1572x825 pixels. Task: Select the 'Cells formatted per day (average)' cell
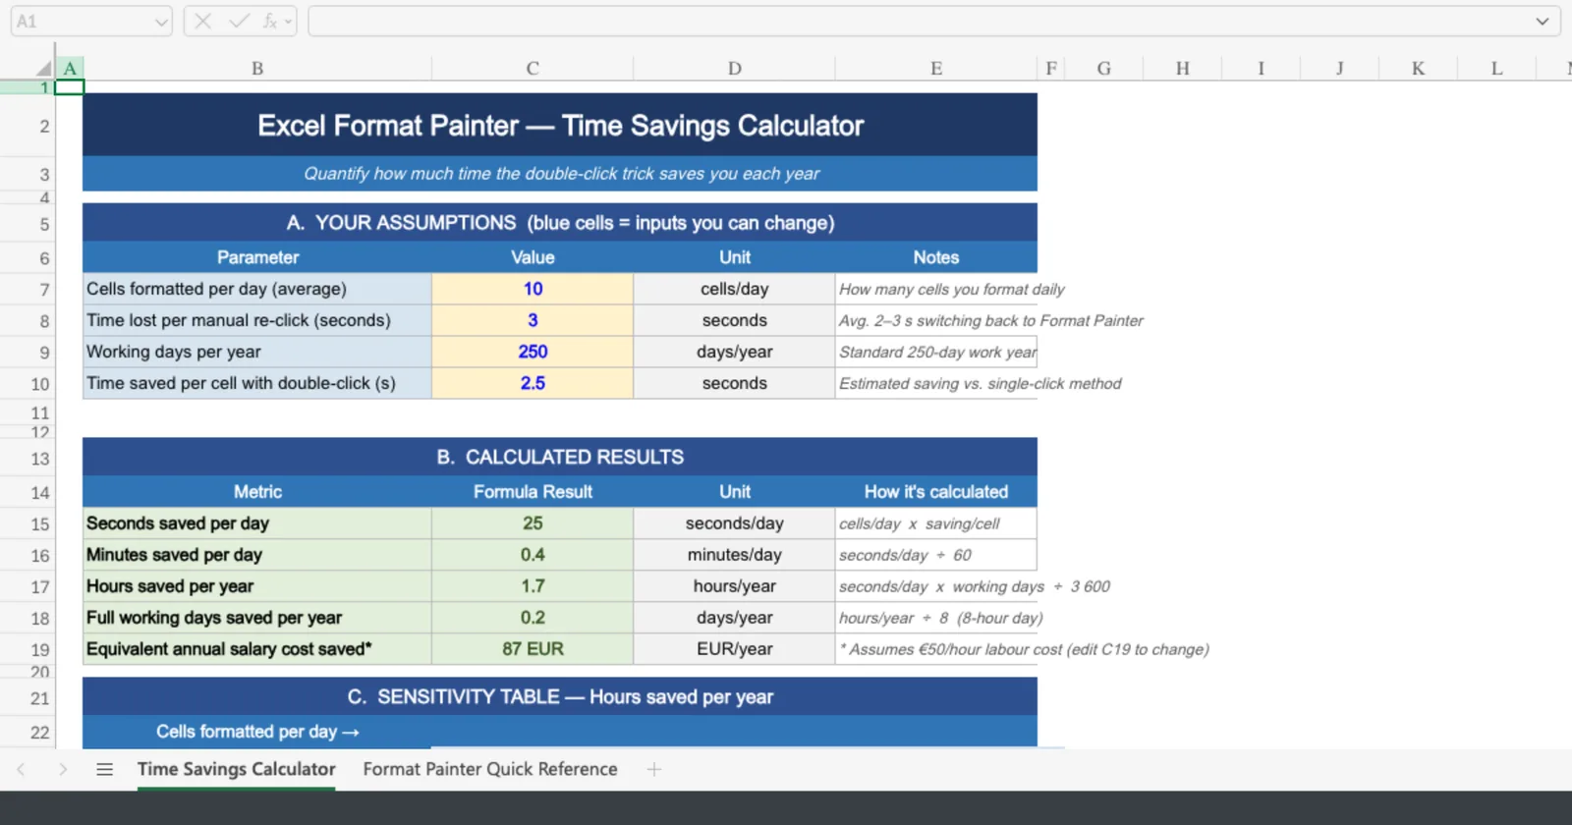pos(257,289)
